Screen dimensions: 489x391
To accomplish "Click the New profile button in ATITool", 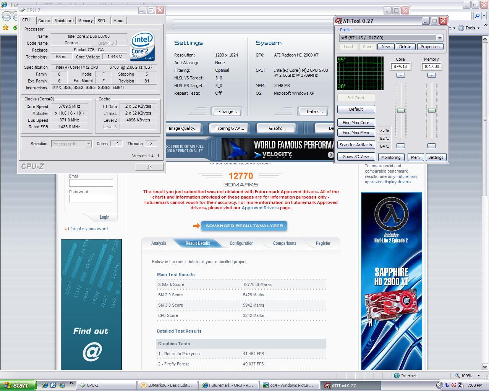I will pos(386,47).
